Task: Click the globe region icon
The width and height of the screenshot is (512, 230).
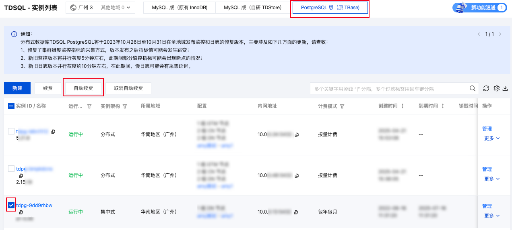Action: pyautogui.click(x=73, y=8)
